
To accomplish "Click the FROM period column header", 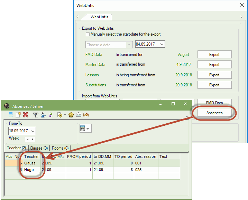I will [x=79, y=156].
